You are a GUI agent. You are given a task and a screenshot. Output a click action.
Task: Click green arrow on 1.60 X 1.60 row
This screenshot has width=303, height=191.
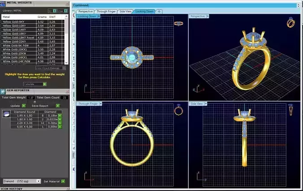click(60, 119)
